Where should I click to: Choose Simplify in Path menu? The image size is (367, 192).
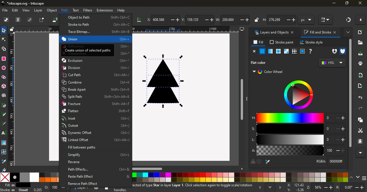[x=96, y=155]
